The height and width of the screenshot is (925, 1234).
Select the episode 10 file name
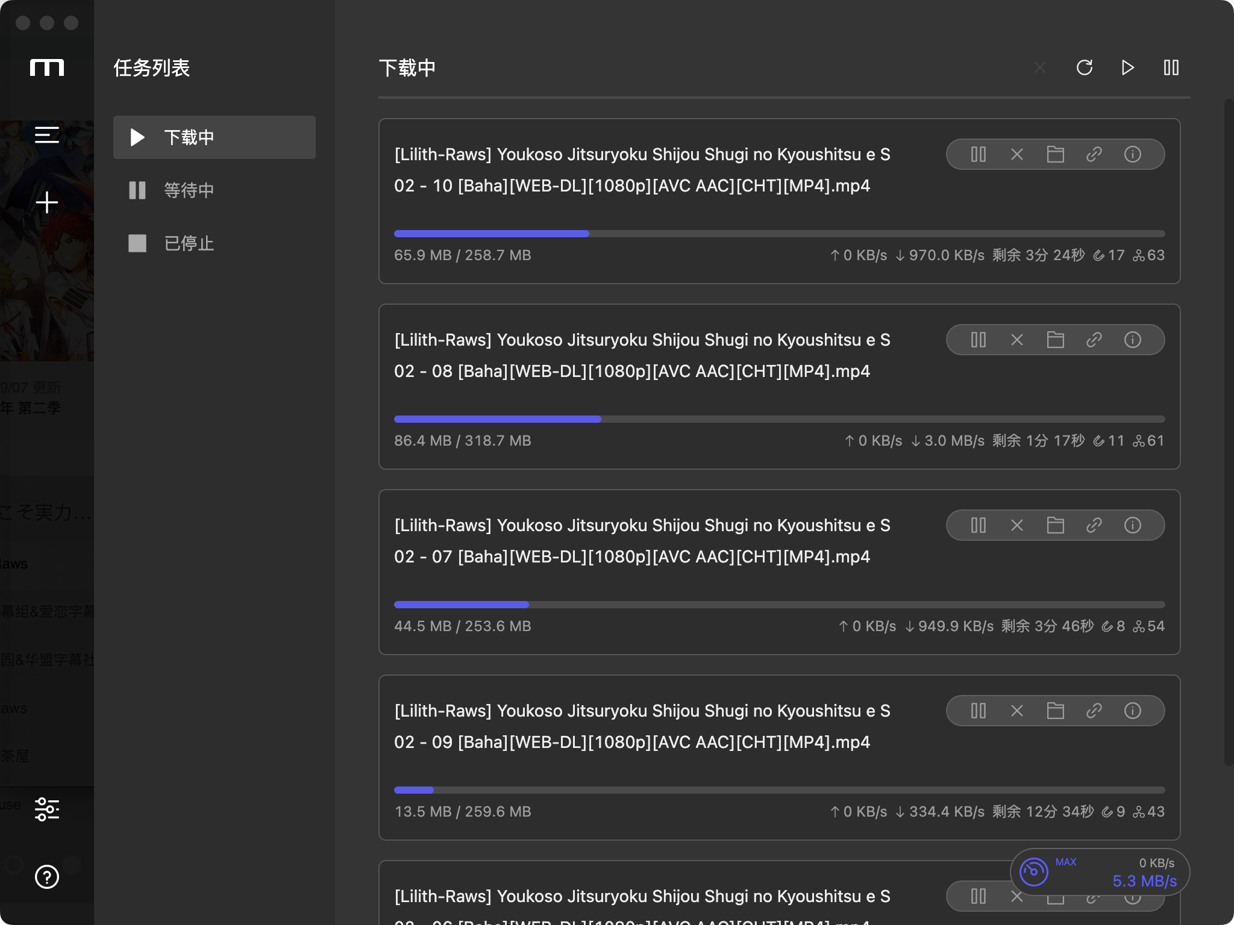[642, 170]
